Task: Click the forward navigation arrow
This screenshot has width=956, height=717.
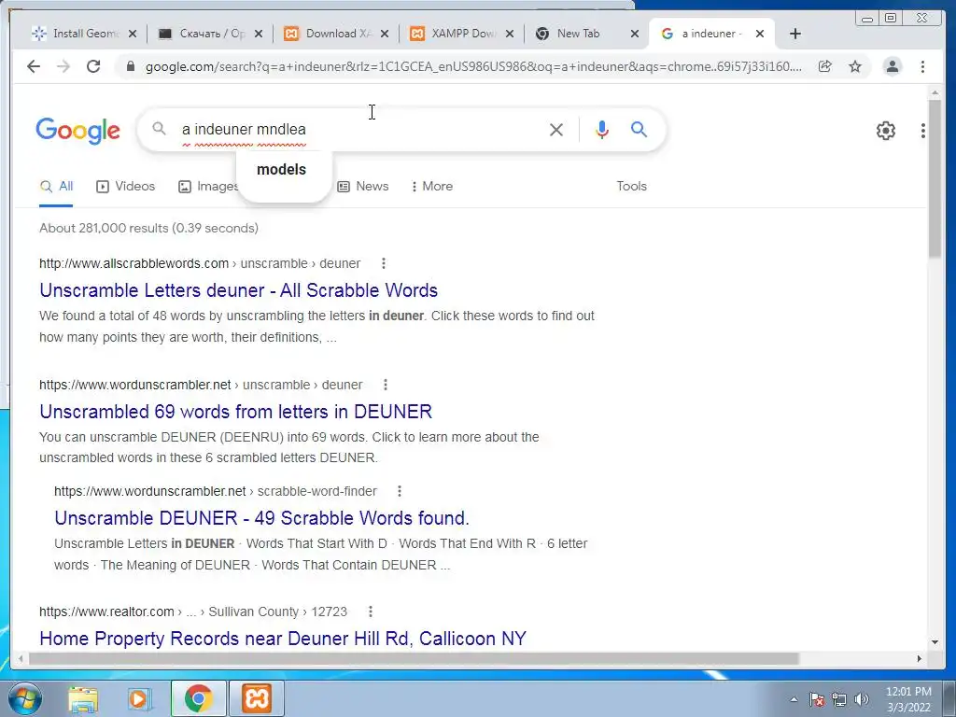Action: point(63,66)
